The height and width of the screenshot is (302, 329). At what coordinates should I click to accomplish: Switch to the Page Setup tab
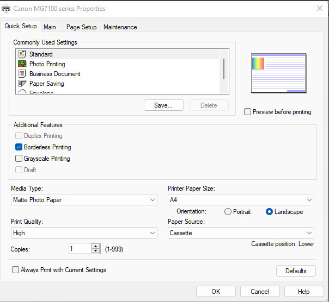click(81, 27)
